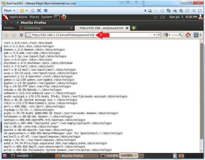Screen dimensions: 205x160
Task: Open a new tab with plus button
Action: coord(134,28)
